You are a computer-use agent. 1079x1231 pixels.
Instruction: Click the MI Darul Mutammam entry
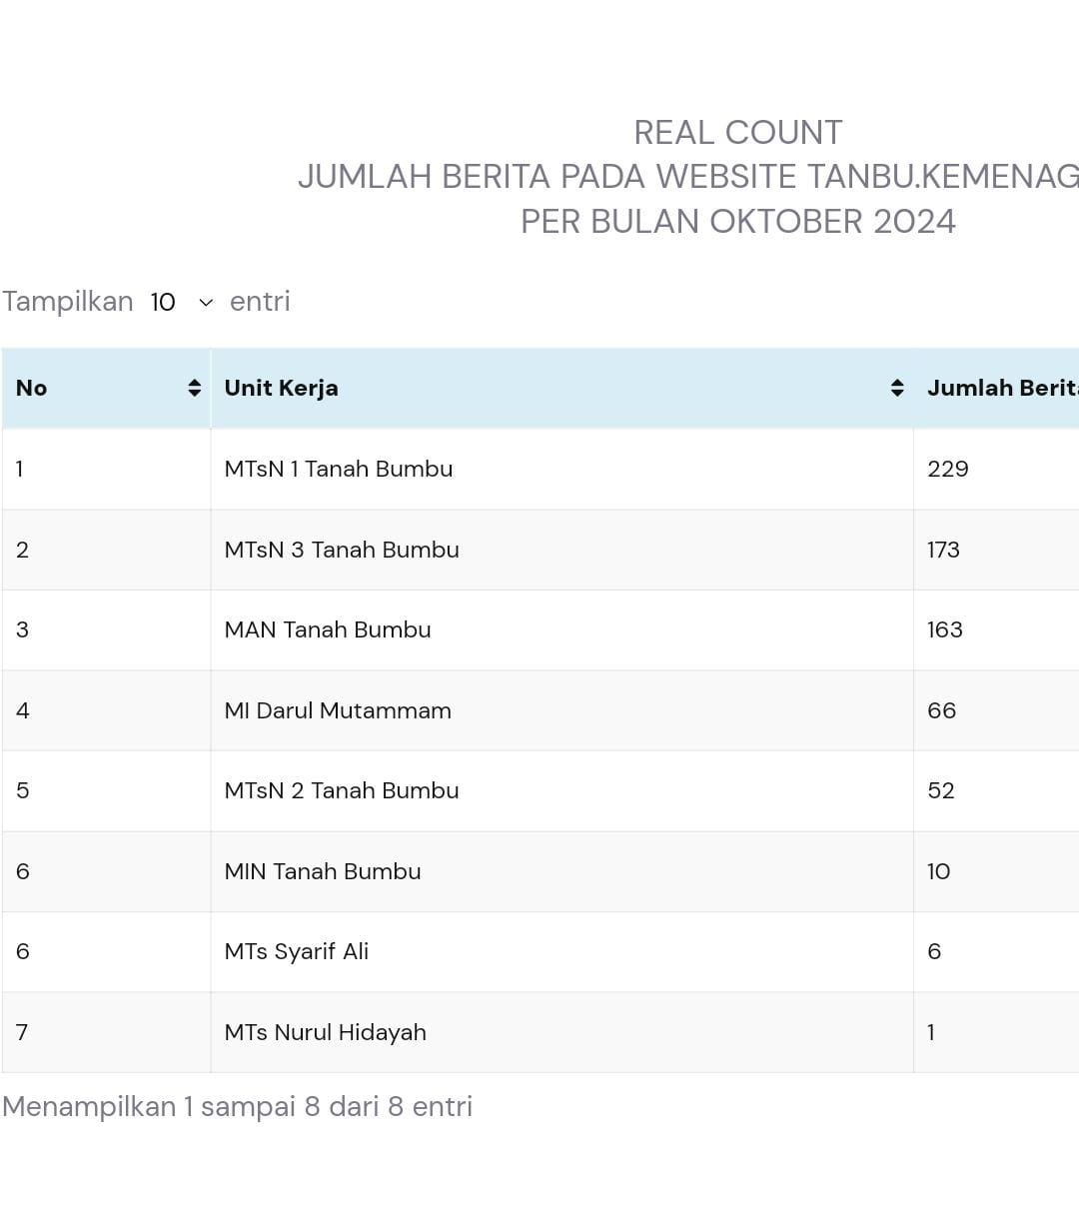coord(337,710)
